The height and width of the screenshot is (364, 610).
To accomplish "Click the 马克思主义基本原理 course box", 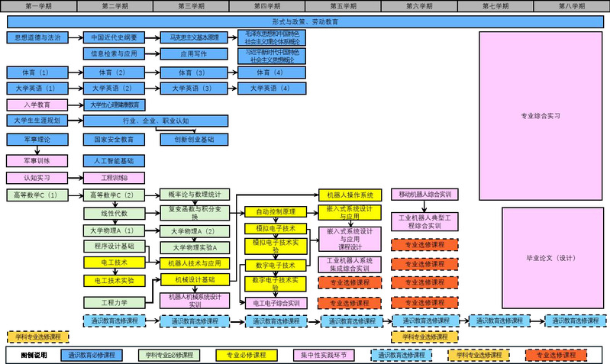I will coord(194,37).
